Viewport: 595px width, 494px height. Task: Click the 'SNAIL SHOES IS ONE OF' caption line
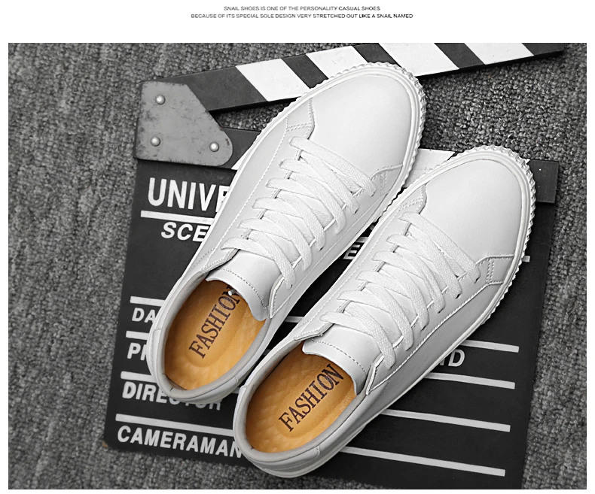coord(302,8)
